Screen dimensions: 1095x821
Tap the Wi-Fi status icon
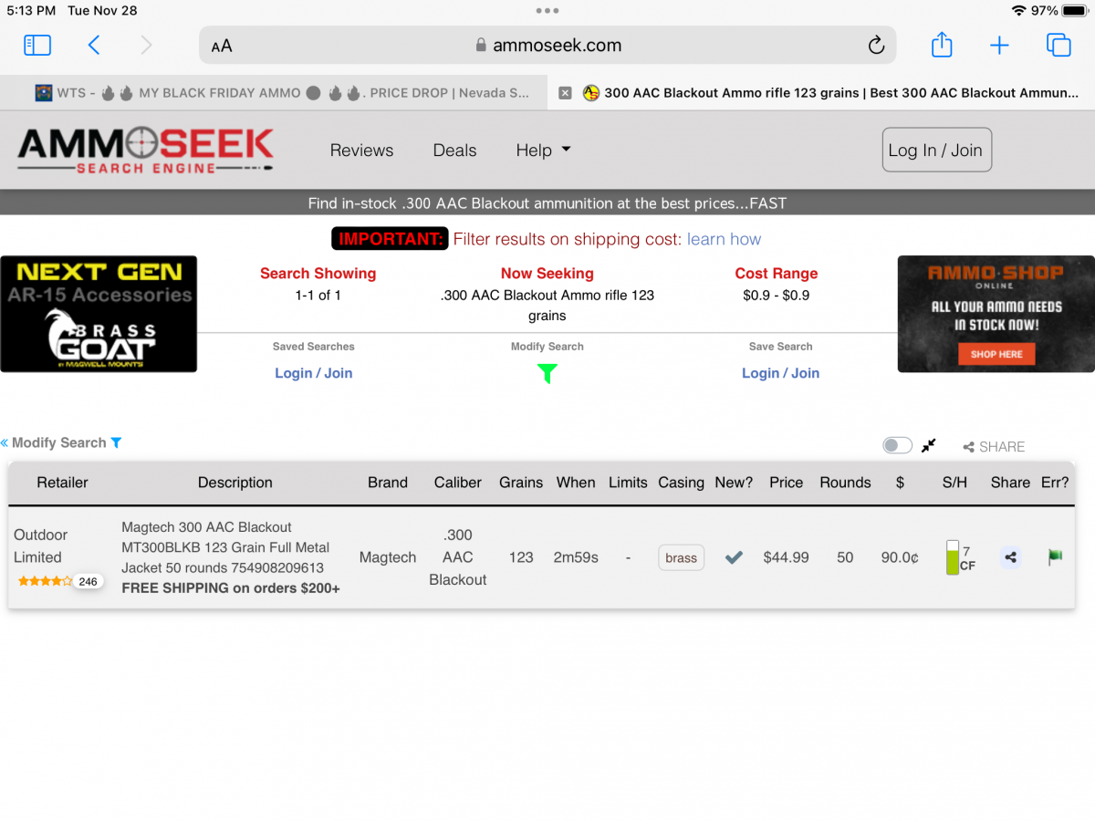1019,11
